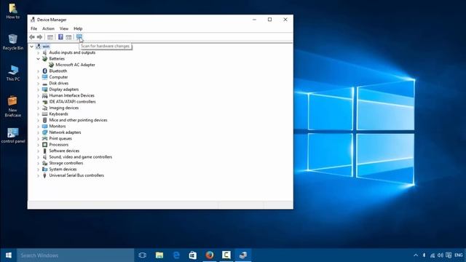
Task: Expand the Computer category
Action: tap(38, 77)
